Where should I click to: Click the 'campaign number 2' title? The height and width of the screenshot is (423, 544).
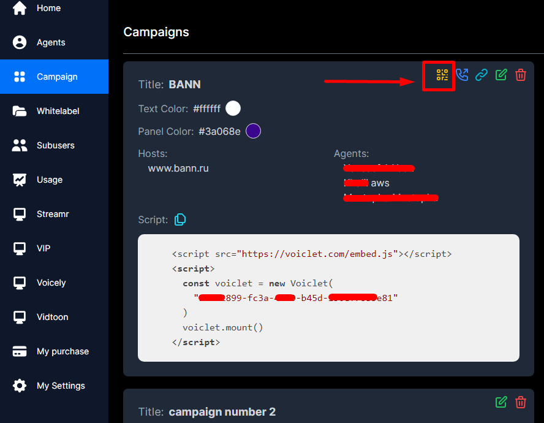click(222, 412)
